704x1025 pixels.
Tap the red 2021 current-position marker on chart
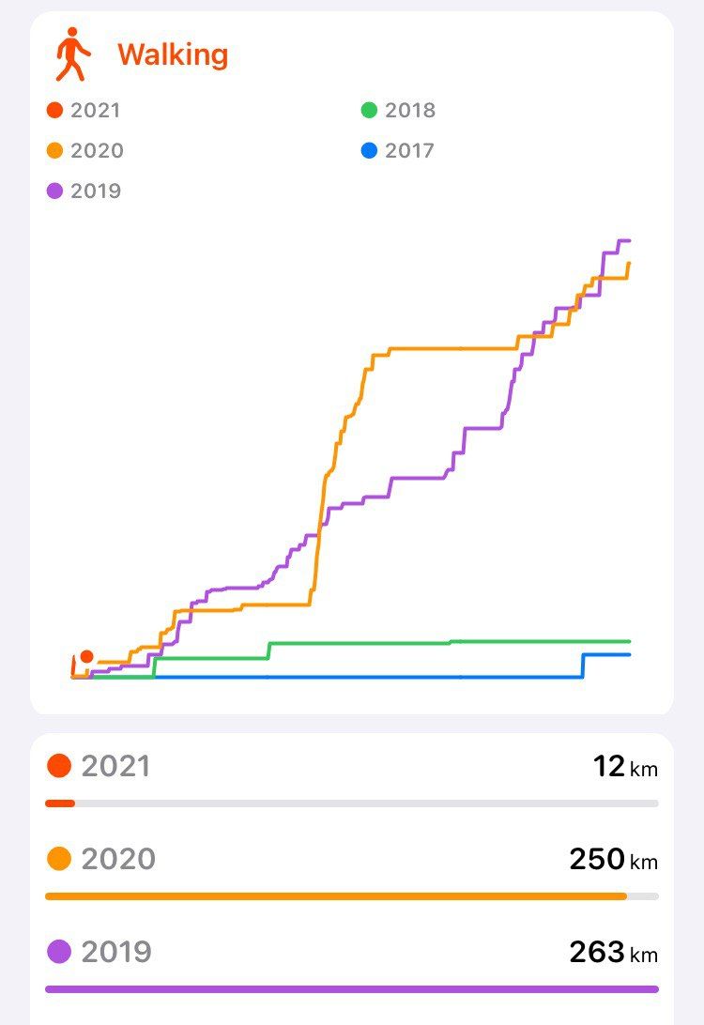click(x=86, y=656)
